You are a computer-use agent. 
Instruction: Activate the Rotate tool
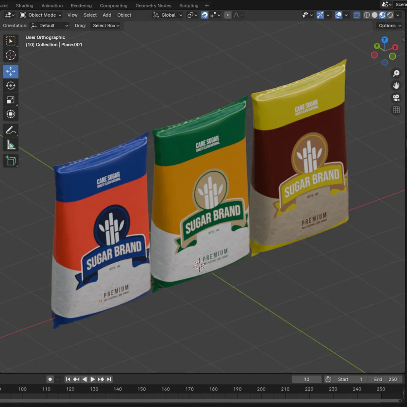(x=11, y=86)
